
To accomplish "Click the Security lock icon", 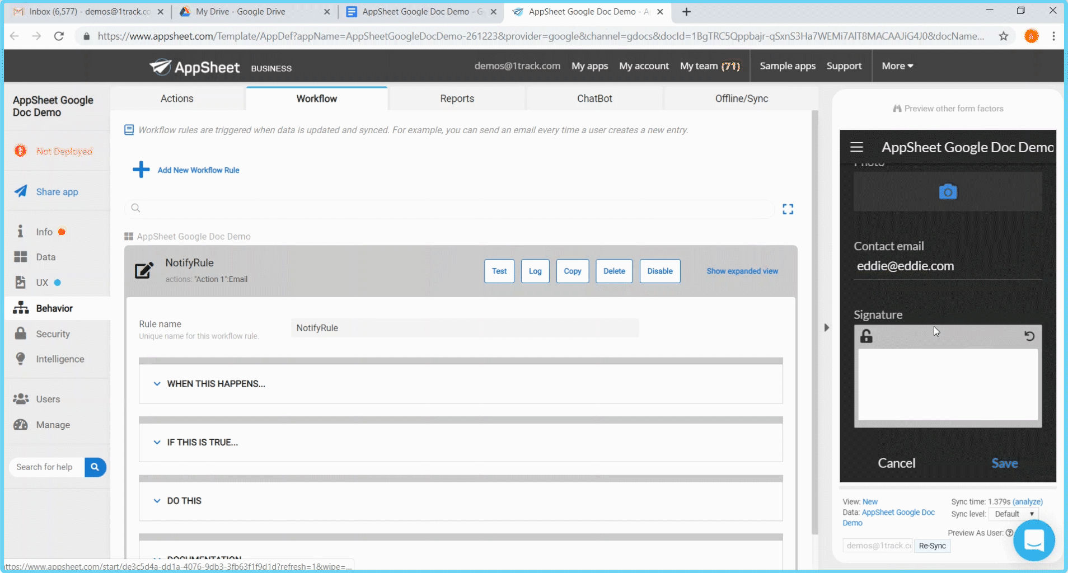I will click(x=21, y=333).
